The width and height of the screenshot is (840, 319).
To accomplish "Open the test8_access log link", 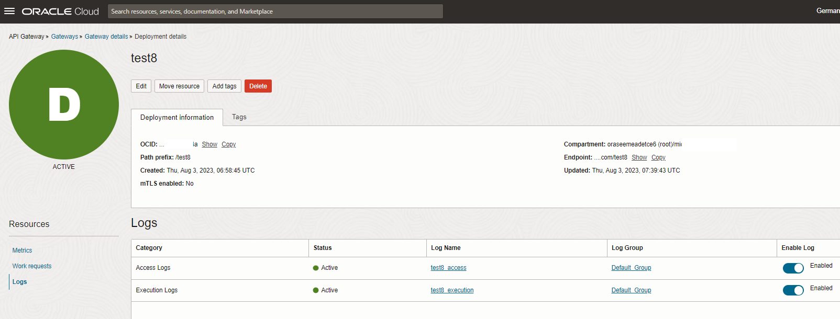I will 448,268.
